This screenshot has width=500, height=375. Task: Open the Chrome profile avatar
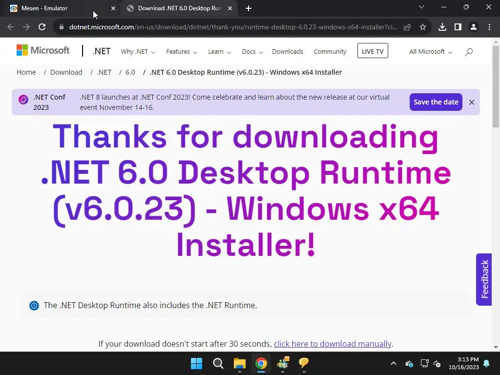[474, 27]
